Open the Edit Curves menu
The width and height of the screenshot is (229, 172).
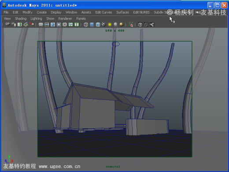[x=103, y=12]
